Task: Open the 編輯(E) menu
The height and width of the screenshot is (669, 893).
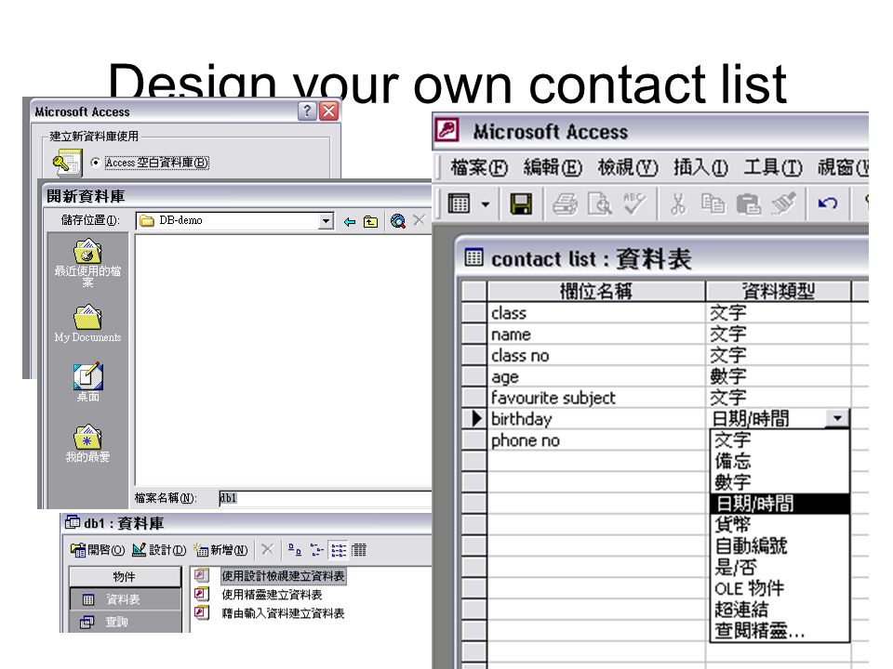Action: click(x=553, y=168)
